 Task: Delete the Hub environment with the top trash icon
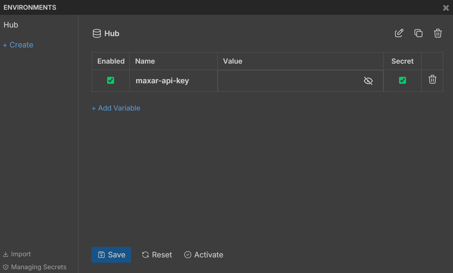(x=438, y=33)
